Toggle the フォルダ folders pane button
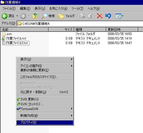 pyautogui.click(x=66, y=16)
